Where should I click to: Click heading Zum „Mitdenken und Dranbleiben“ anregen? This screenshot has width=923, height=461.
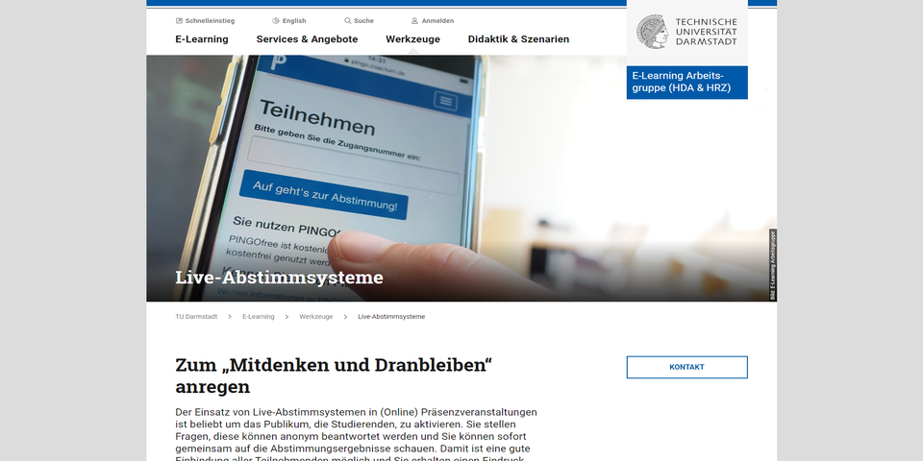click(334, 376)
